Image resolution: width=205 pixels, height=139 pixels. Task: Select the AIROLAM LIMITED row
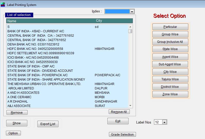pos(67,88)
